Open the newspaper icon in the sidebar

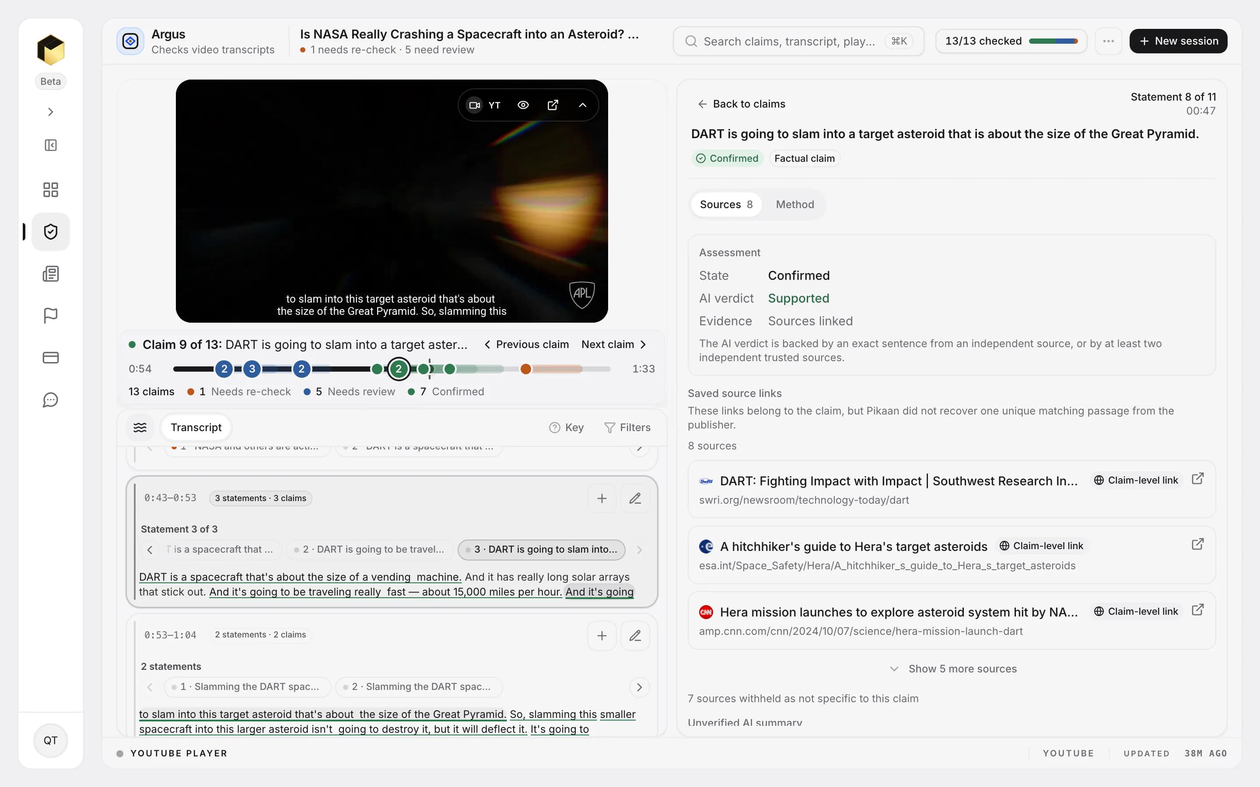(50, 274)
